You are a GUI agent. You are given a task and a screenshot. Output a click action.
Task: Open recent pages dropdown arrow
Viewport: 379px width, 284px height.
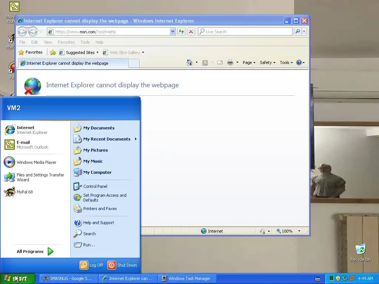pos(41,32)
